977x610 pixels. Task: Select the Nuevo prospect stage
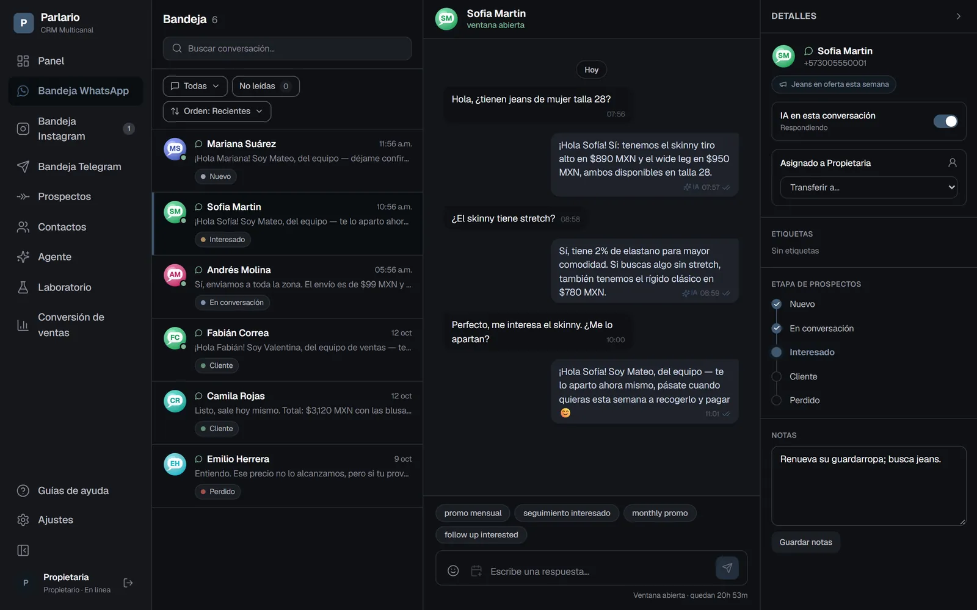pos(802,304)
